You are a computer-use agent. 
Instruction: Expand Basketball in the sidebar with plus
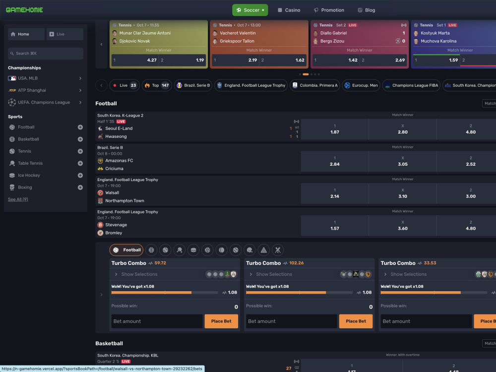[80, 139]
